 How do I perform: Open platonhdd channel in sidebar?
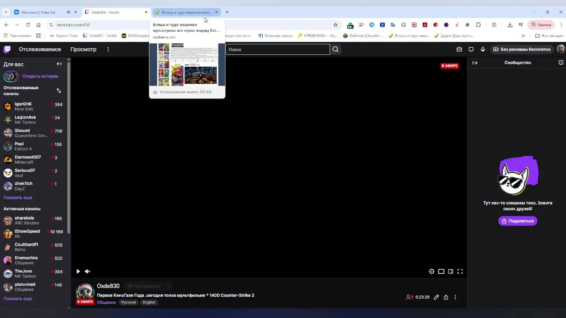tap(33, 287)
